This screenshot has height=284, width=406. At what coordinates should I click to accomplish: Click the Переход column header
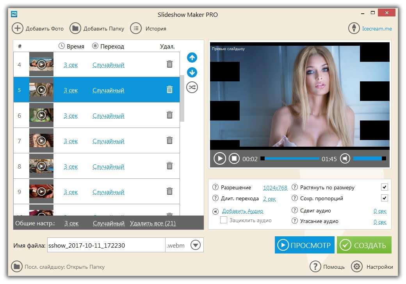[108, 47]
